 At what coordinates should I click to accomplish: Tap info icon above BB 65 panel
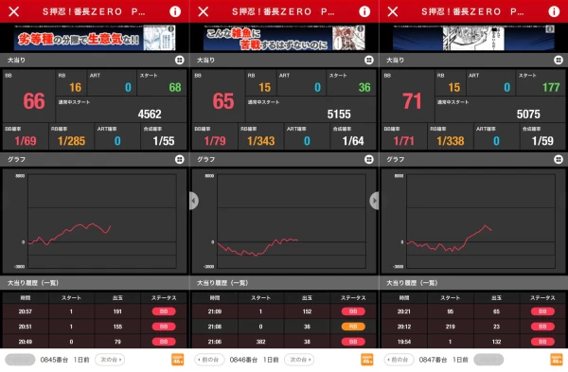tap(364, 11)
